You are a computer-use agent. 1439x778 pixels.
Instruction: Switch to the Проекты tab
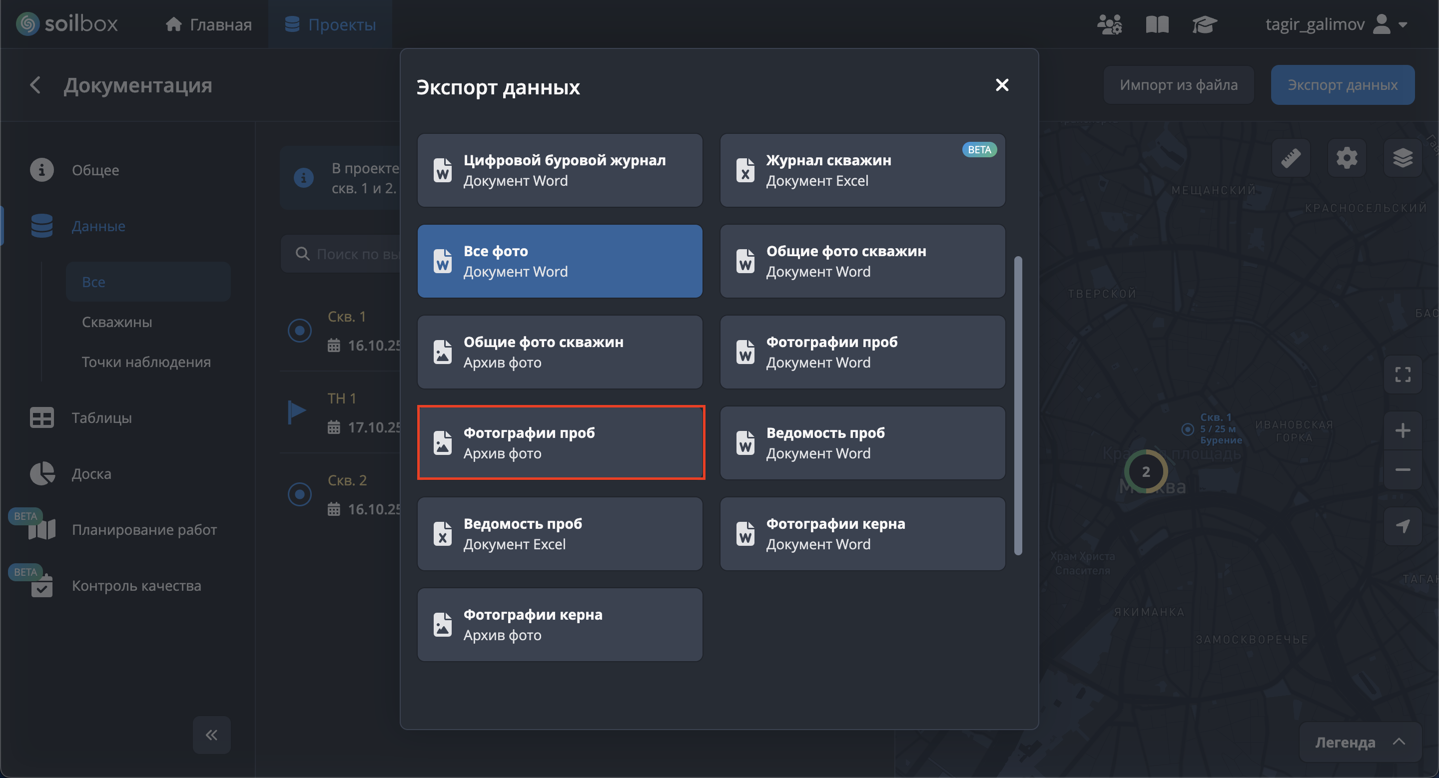pos(330,24)
